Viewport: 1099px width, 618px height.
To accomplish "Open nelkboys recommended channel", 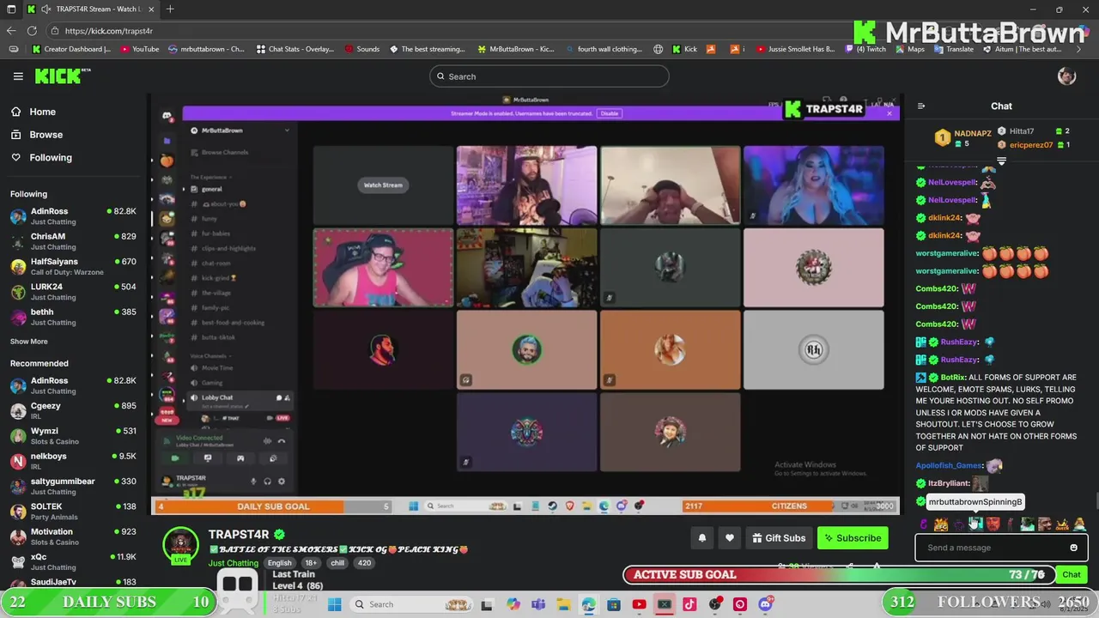I will [73, 461].
